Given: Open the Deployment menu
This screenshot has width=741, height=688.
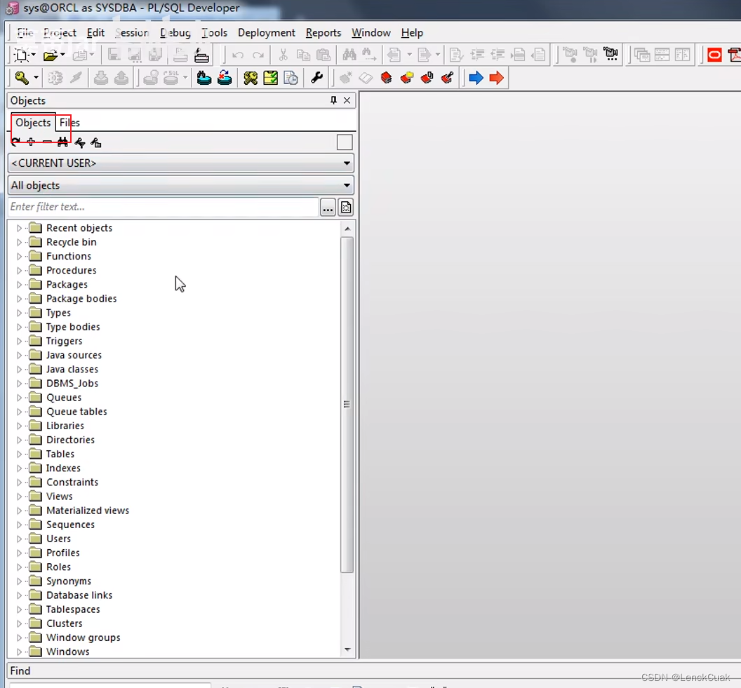Looking at the screenshot, I should [267, 32].
